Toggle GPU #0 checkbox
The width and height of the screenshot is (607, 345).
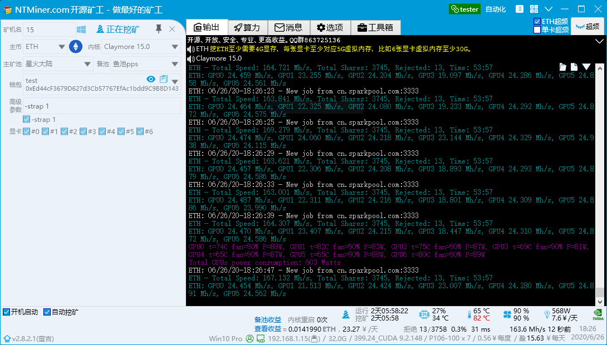(x=26, y=131)
